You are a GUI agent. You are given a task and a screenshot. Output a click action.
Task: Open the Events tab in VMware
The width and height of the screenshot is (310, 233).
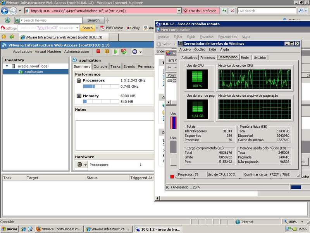(129, 66)
